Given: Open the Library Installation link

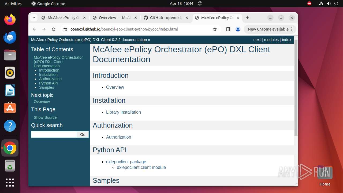Looking at the screenshot, I should point(124,112).
